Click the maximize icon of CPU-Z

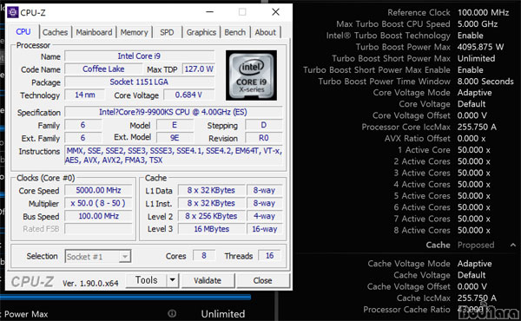242,12
